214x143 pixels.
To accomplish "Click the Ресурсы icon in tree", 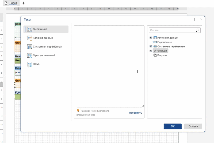I will [x=155, y=55].
